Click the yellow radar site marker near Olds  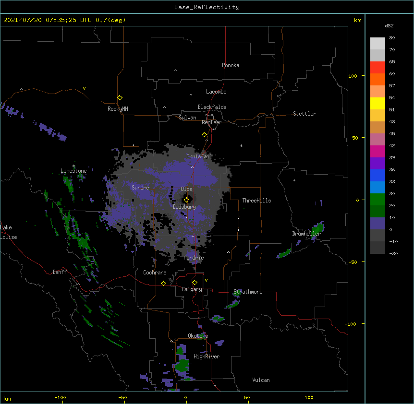(186, 200)
